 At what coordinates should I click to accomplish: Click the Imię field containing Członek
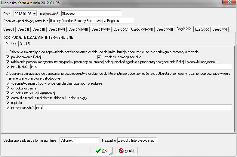click(x=79, y=140)
